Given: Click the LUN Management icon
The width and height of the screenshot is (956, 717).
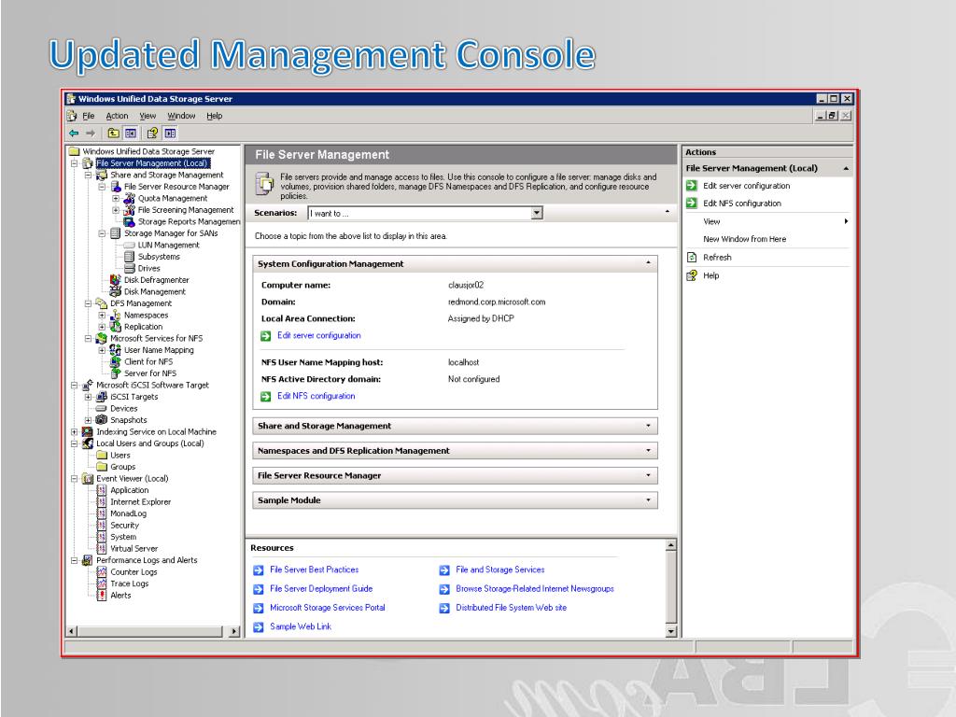Looking at the screenshot, I should pyautogui.click(x=129, y=246).
